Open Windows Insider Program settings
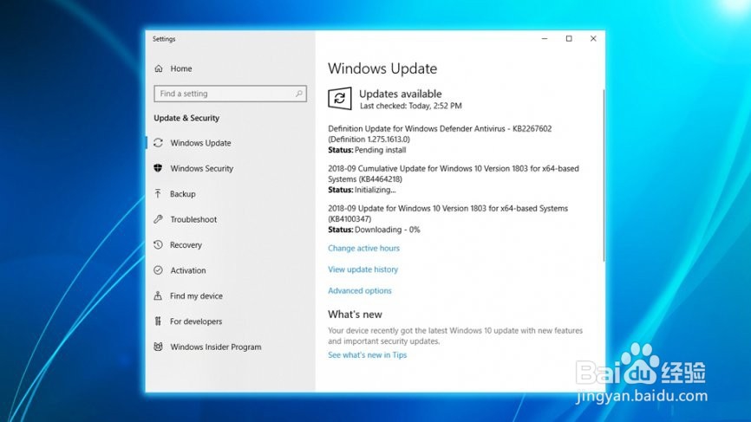Image resolution: width=751 pixels, height=422 pixels. click(216, 347)
